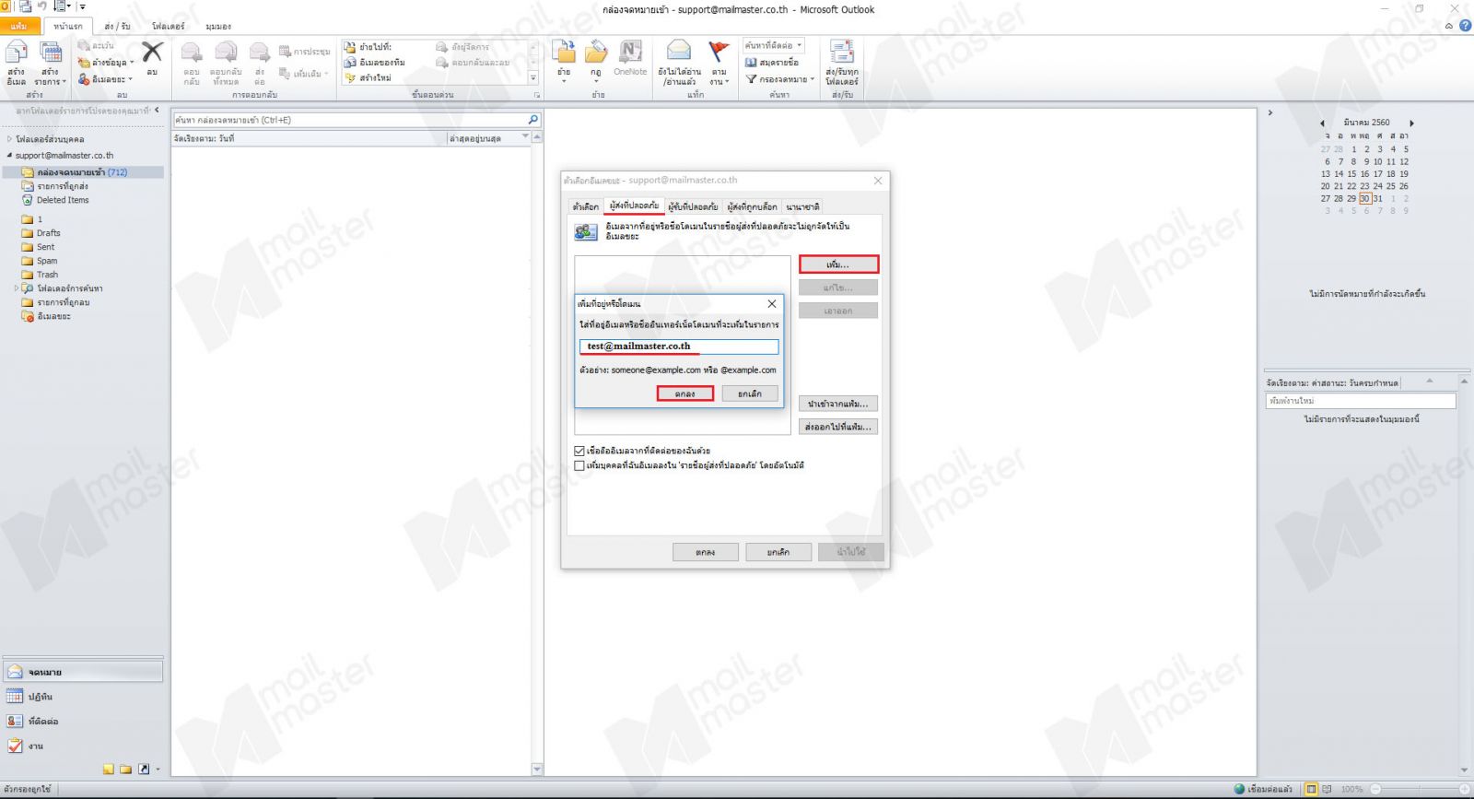This screenshot has height=799, width=1474.
Task: Click the OneNote icon
Action: coord(630,52)
